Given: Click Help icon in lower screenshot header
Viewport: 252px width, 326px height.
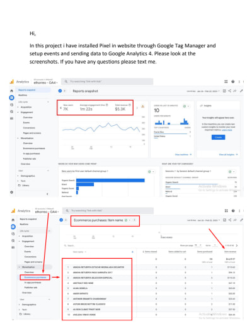Looking at the screenshot, I should [x=233, y=211].
